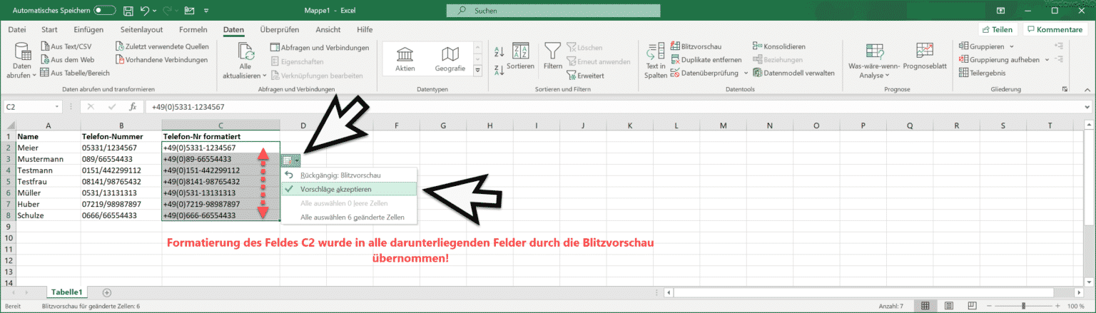This screenshot has height=313, width=1096.
Task: Click the Blitzvorschau options button beside C3
Action: 292,160
